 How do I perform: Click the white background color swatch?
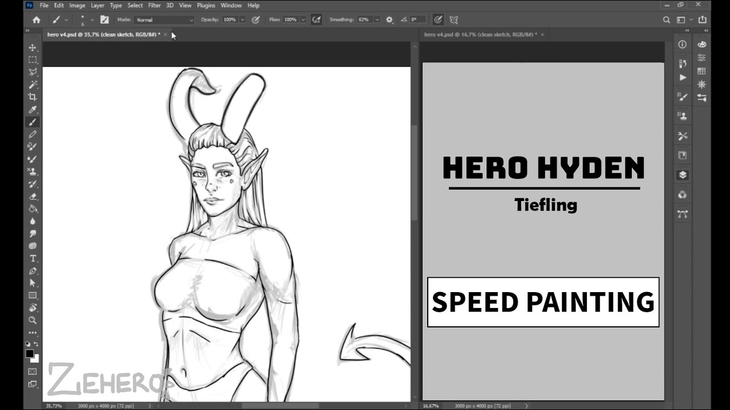(36, 359)
